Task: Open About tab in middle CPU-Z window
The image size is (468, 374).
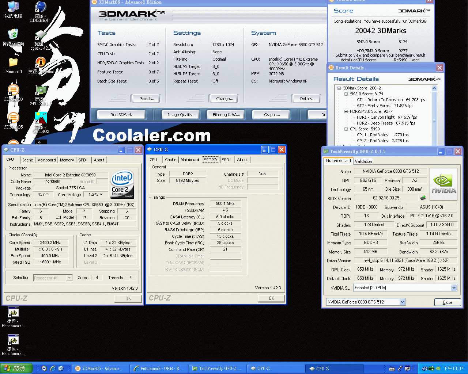Action: click(242, 160)
